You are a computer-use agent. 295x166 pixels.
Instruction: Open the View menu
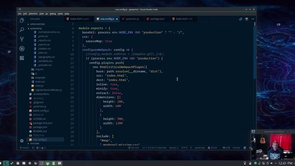tap(41, 14)
